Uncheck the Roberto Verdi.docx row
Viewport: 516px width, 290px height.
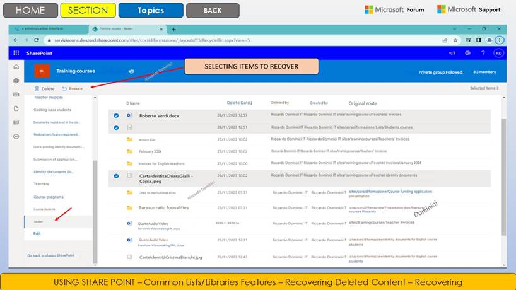pos(116,115)
